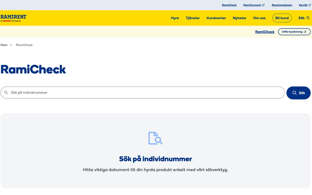The height and width of the screenshot is (195, 312).
Task: Open the RamiCheck link in top utility bar
Action: (229, 5)
